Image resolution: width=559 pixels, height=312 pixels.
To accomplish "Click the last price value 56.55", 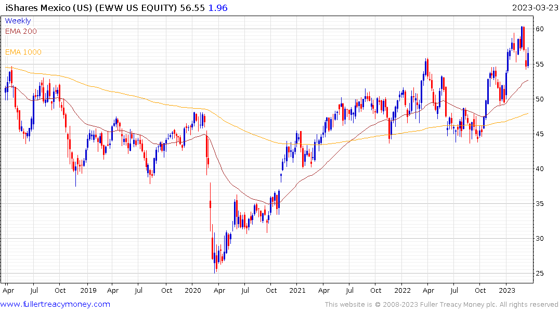I will tap(192, 8).
